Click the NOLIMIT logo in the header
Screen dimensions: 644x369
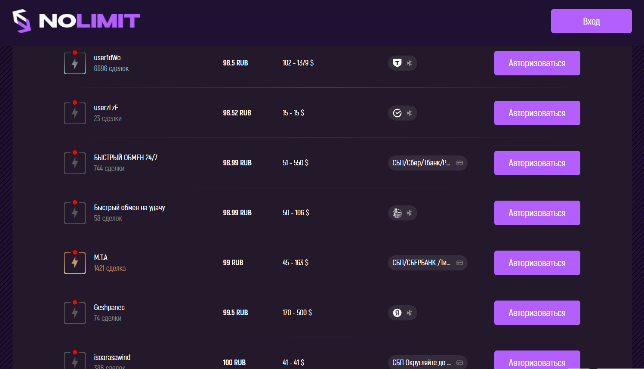76,21
